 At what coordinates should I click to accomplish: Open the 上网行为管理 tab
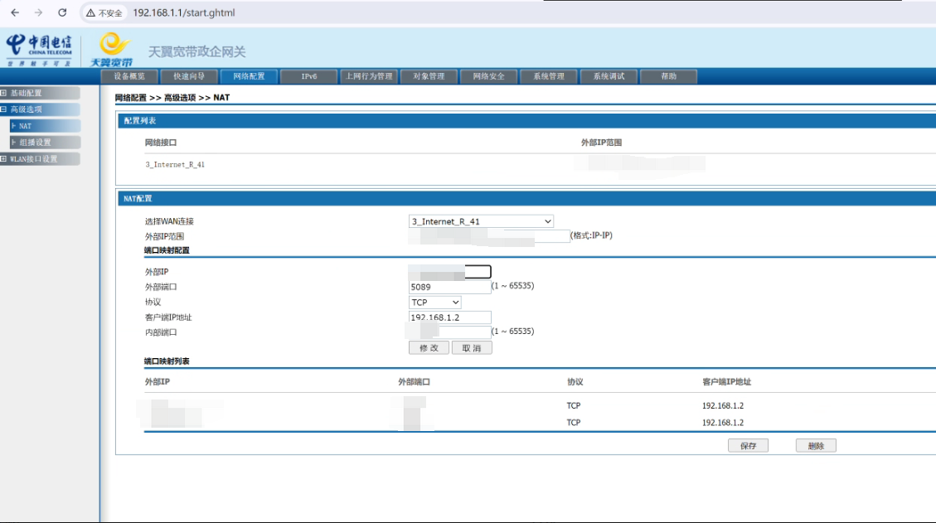click(x=369, y=76)
